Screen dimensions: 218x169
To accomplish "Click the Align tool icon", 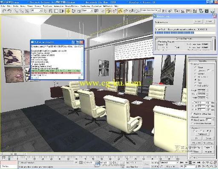I will 170,11.
